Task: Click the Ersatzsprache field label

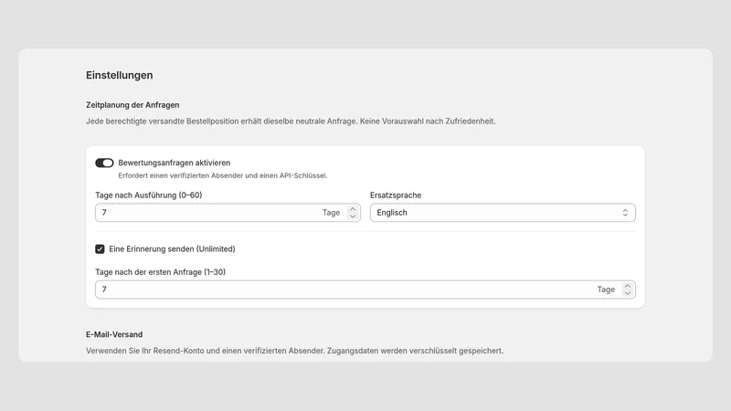Action: point(396,195)
